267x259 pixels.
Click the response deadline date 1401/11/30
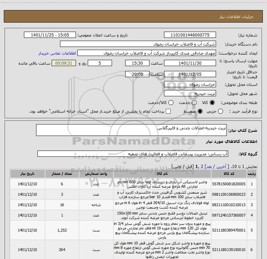pyautogui.click(x=190, y=63)
